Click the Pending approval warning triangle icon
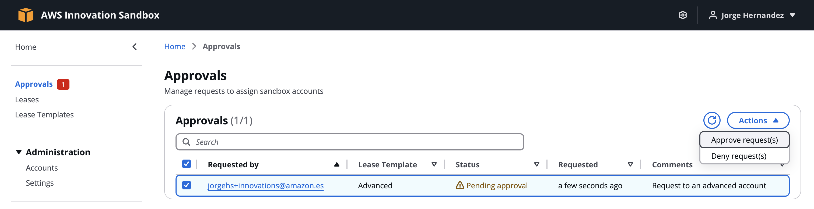814x209 pixels. click(460, 185)
